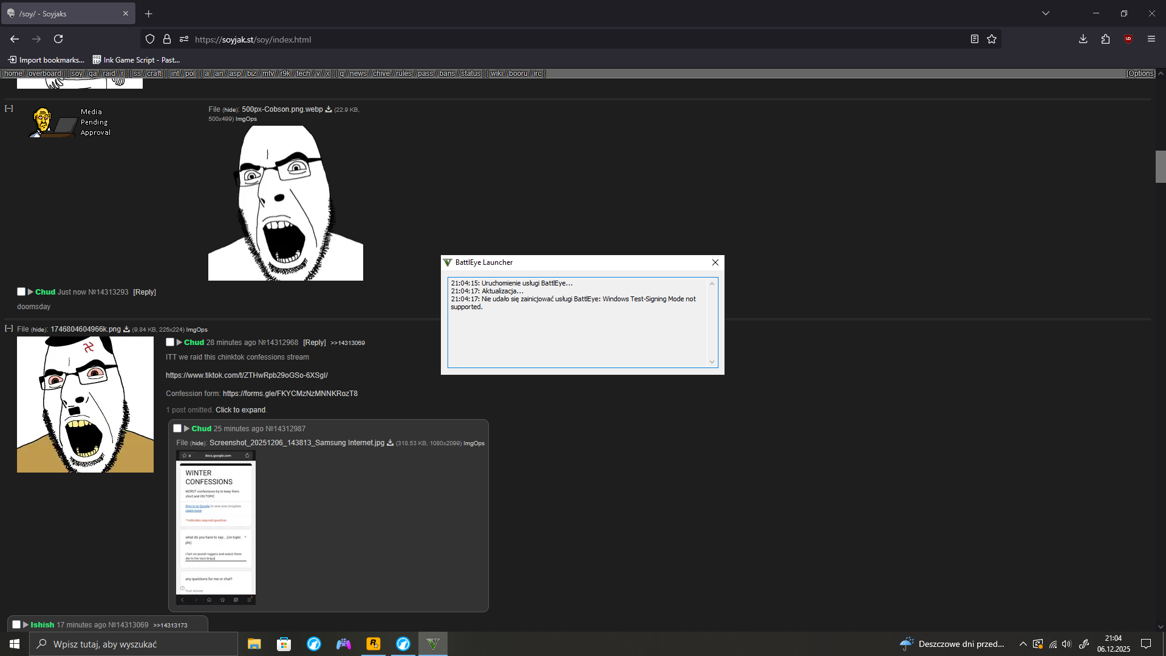Tick the checkbox for post №14312987

point(177,428)
